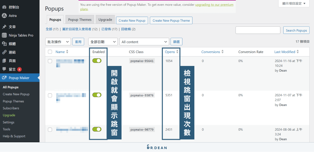The height and width of the screenshot is (152, 314).
Task: Check the popmake-95641 row checkbox
Action: point(50,61)
